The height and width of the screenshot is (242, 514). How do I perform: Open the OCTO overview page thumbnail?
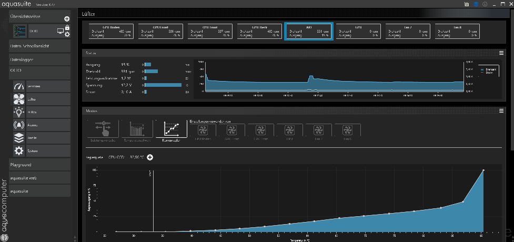click(x=19, y=31)
